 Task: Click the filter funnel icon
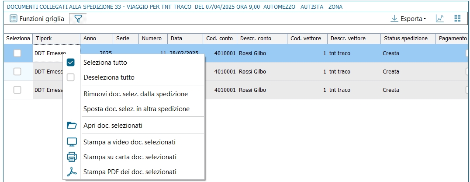click(78, 19)
